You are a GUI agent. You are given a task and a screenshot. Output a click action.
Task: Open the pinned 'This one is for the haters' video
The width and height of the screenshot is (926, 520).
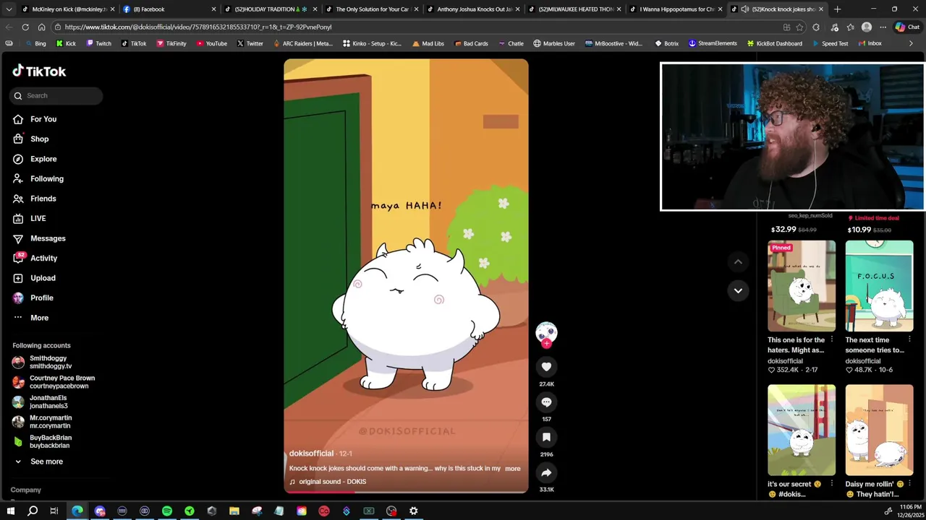[x=802, y=286]
